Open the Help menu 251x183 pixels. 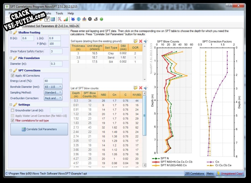(x=71, y=13)
